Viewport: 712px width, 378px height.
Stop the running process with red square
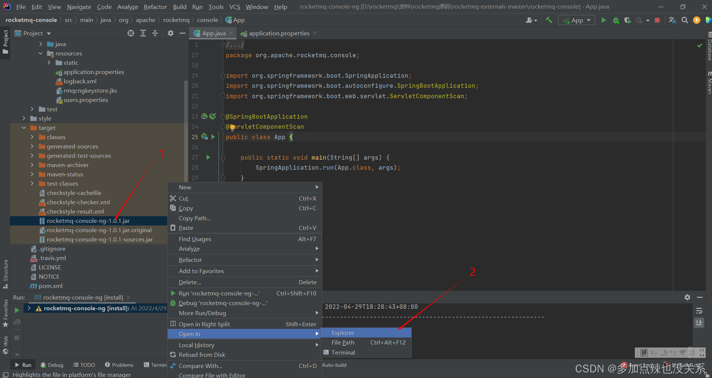(x=657, y=20)
